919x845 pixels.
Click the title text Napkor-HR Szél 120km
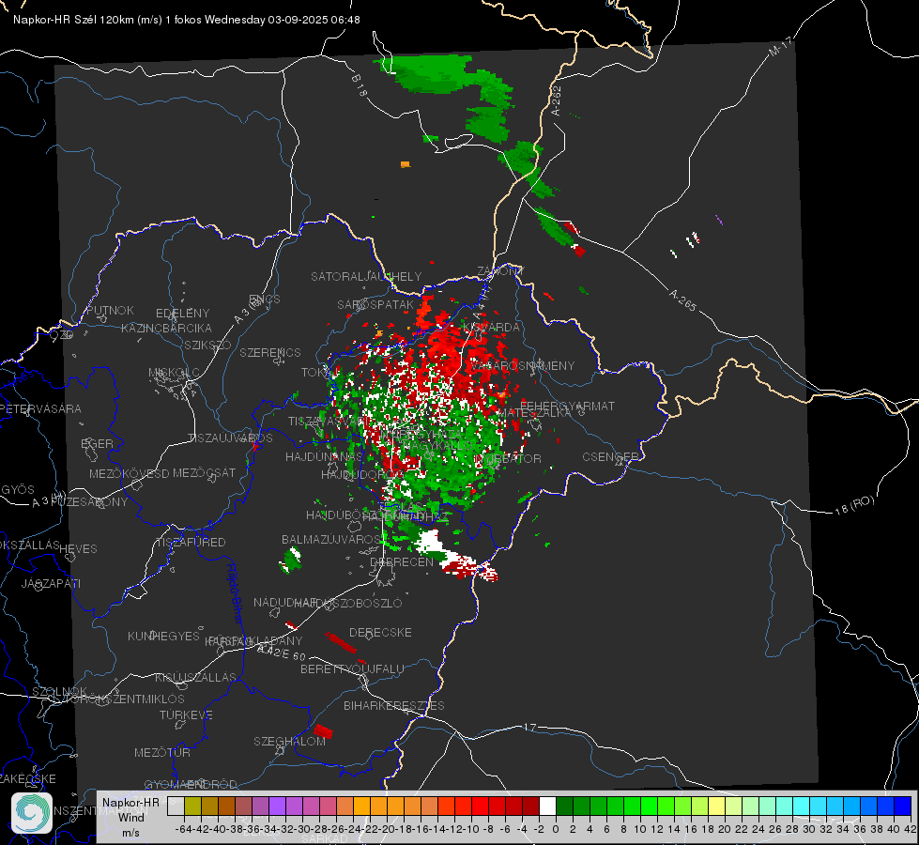(74, 20)
